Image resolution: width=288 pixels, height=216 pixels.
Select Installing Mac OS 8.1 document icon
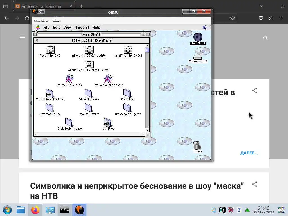coord(128,49)
